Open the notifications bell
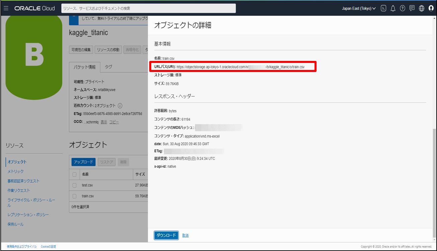 (393, 8)
